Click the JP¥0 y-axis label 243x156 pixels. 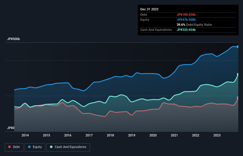[11, 128]
